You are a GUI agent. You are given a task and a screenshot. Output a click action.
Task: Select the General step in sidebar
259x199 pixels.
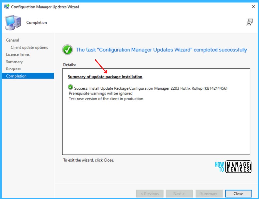12,40
